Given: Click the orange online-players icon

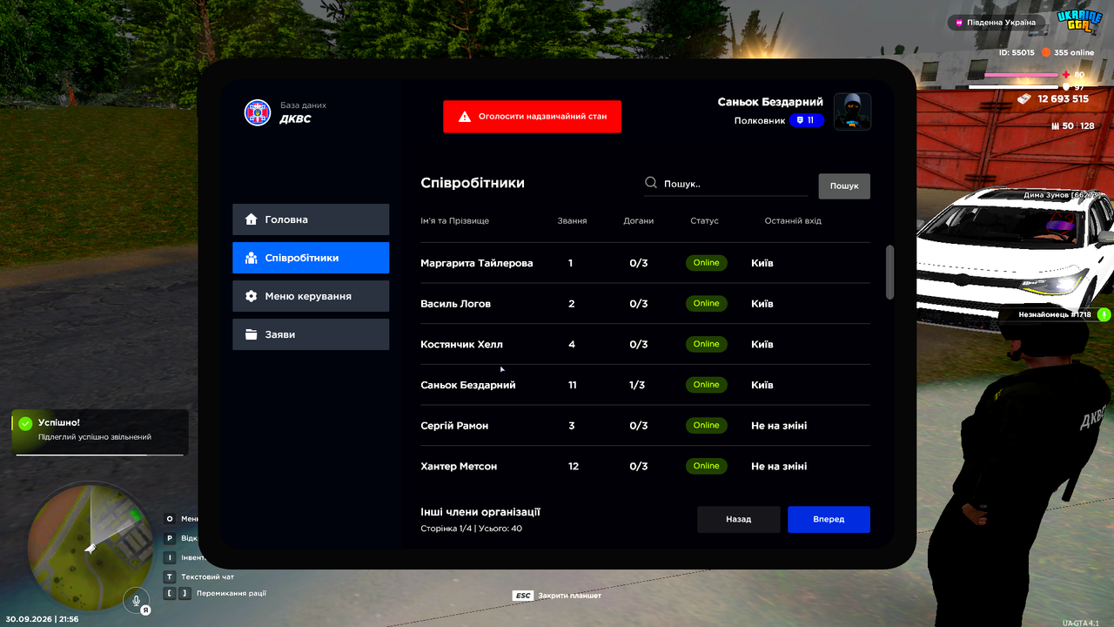Looking at the screenshot, I should click(1046, 52).
